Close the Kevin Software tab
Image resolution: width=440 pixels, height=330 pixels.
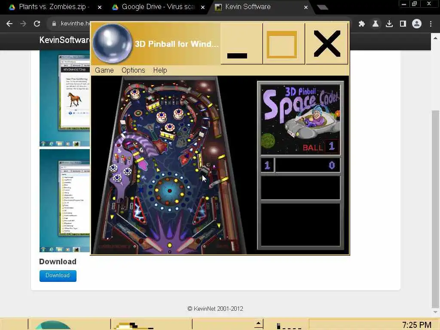coord(306,8)
